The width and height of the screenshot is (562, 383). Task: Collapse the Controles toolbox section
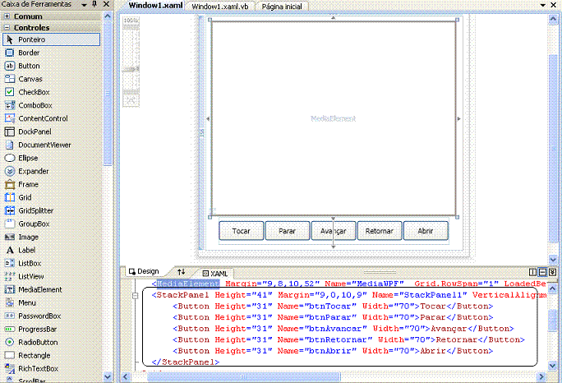[7, 27]
